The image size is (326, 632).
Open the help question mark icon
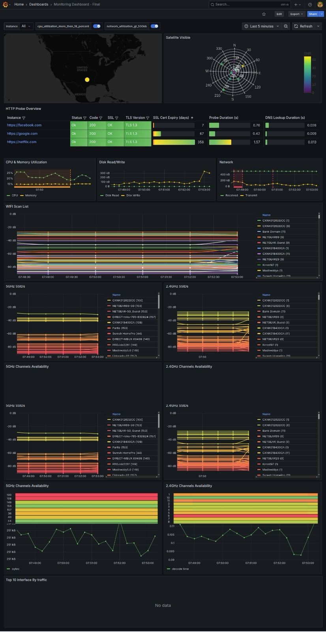point(310,4)
